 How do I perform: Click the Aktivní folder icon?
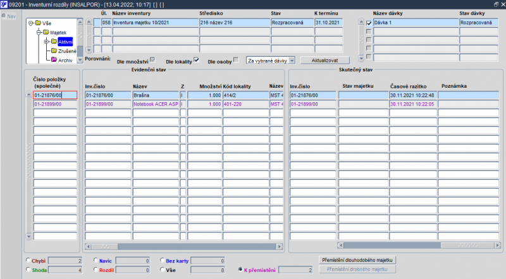[54, 42]
